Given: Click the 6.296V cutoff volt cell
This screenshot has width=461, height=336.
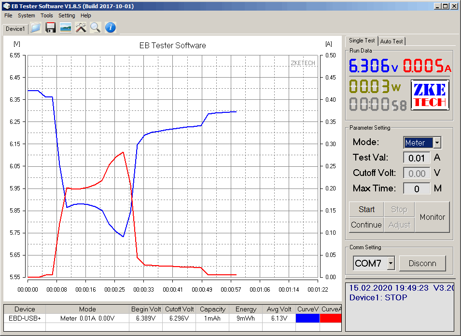Looking at the screenshot, I should [x=179, y=318].
